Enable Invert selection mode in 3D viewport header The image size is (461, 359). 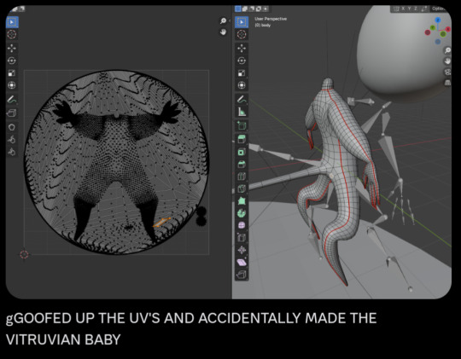pos(259,9)
